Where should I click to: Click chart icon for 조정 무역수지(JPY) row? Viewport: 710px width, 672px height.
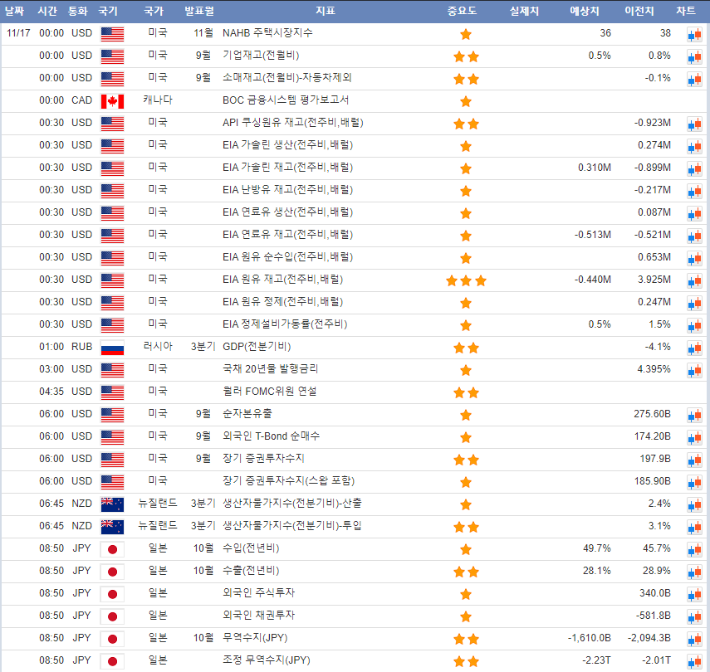pyautogui.click(x=693, y=661)
